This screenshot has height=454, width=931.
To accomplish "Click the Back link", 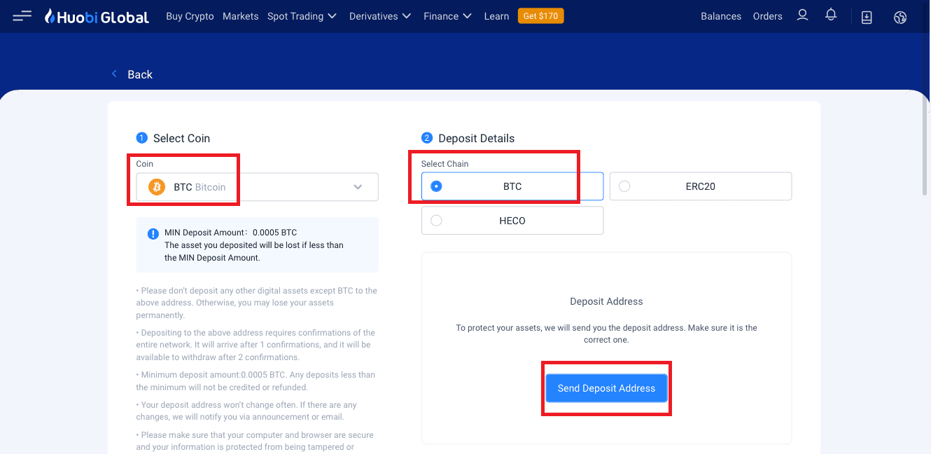I will pos(140,74).
